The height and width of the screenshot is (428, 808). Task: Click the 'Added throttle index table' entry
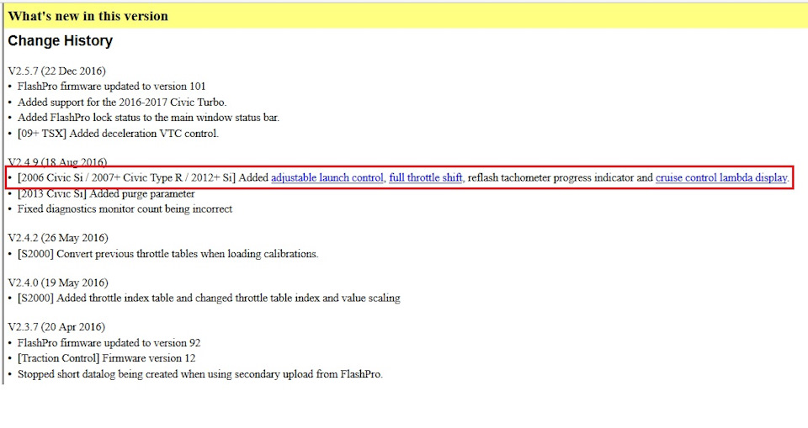(x=209, y=299)
